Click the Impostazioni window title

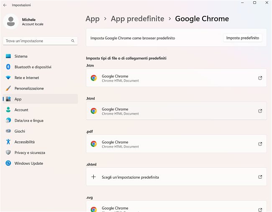(21, 5)
